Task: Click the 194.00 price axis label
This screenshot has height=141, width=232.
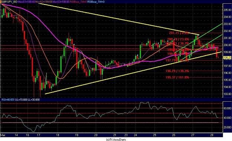Action: point(228,87)
